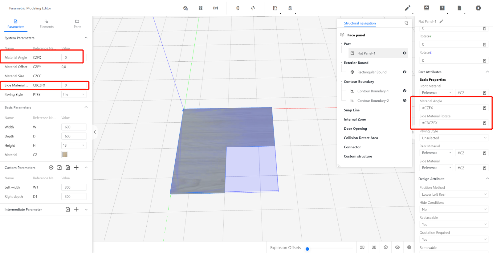Viewport: 493px width, 253px height.
Task: Click the document icon in top toolbar
Action: pos(459,8)
